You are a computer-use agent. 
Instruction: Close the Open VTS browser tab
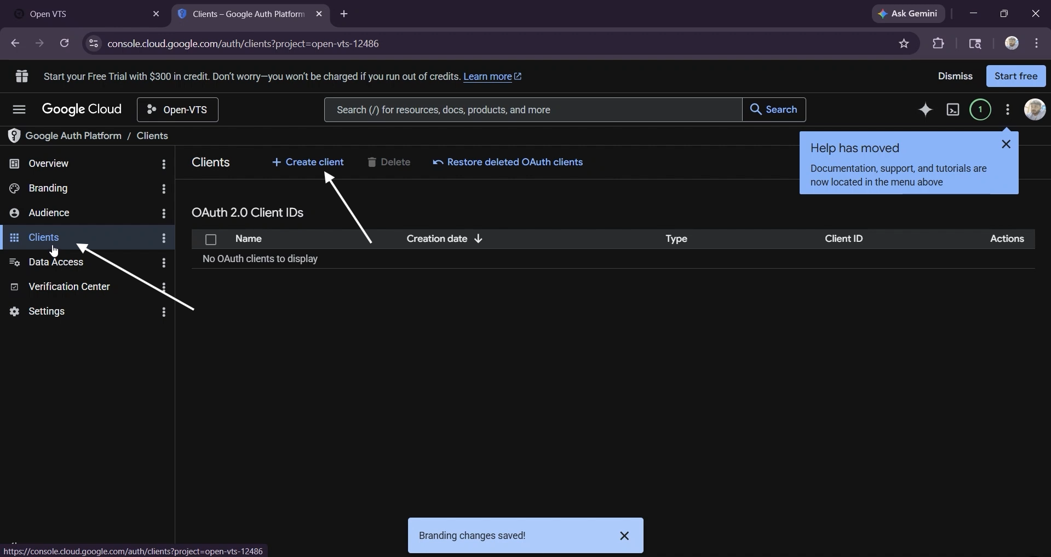[x=156, y=14]
